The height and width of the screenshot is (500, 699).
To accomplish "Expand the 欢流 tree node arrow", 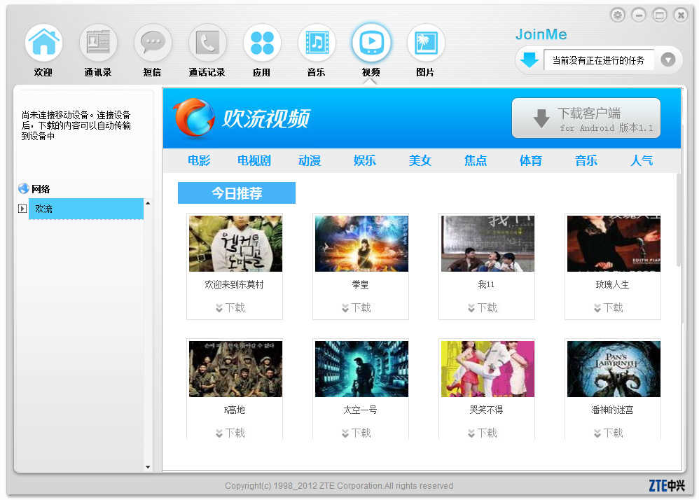I will (x=22, y=209).
